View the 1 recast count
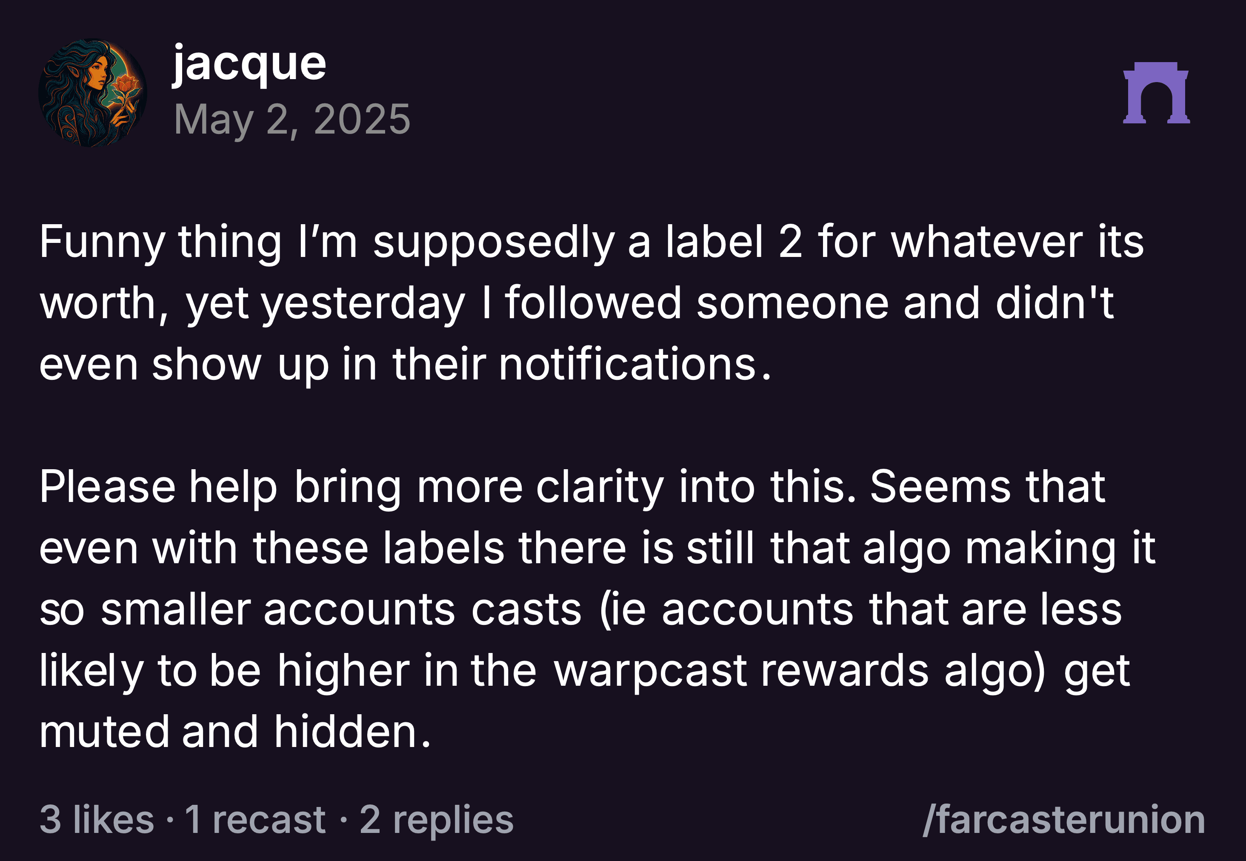 point(255,819)
